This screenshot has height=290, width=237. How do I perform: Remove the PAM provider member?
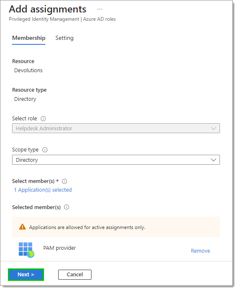click(200, 251)
